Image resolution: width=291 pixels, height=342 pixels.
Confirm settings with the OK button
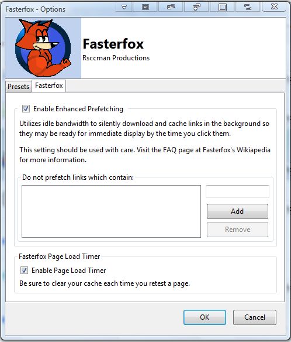pyautogui.click(x=205, y=317)
